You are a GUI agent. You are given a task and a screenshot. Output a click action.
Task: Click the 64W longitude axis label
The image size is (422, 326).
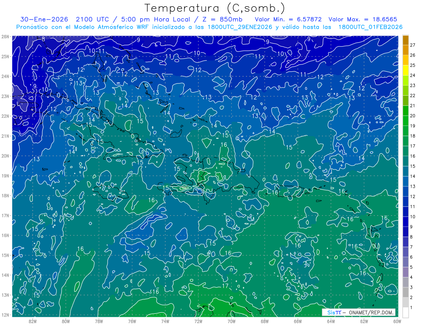pos(331,321)
